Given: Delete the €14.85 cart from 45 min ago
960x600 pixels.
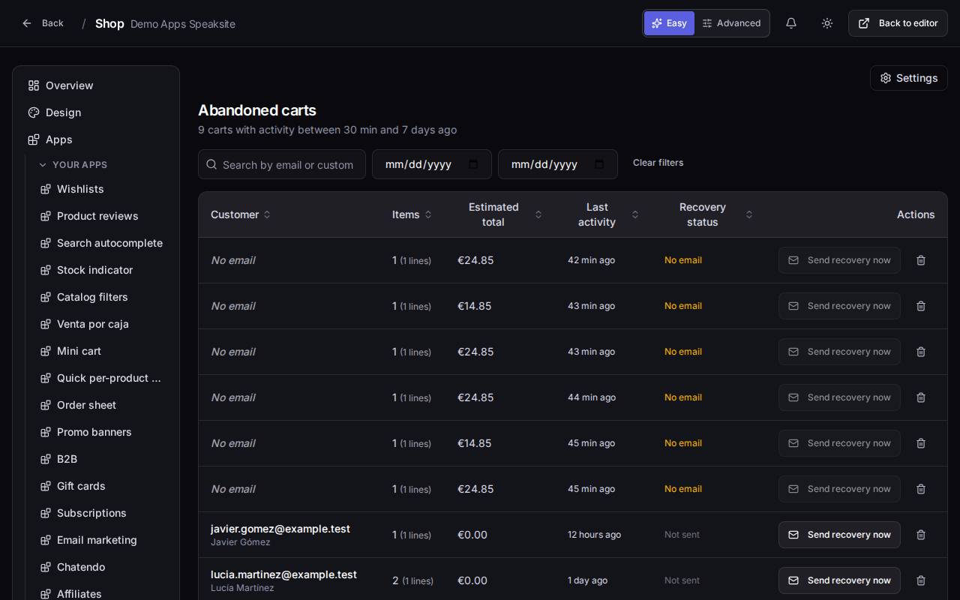Looking at the screenshot, I should [921, 443].
